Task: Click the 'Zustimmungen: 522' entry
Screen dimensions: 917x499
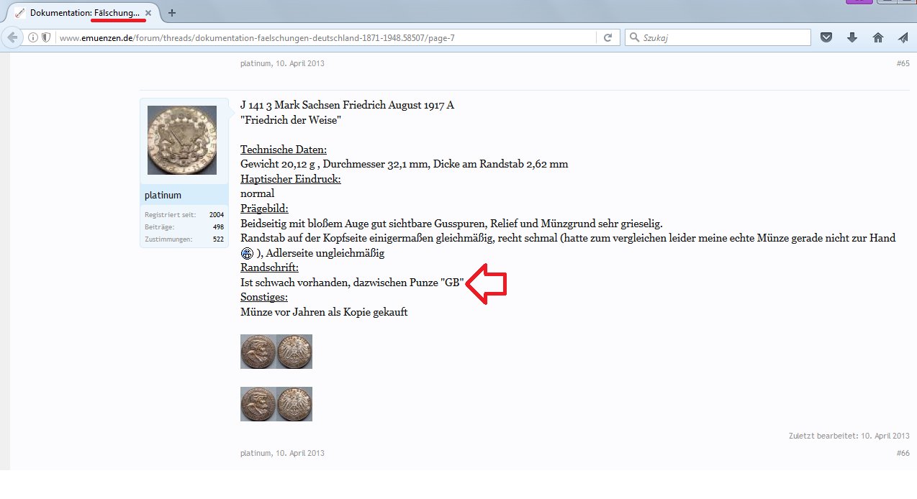Action: point(184,239)
